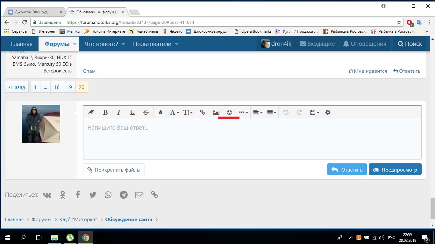The width and height of the screenshot is (435, 244).
Task: Click the Bold formatting icon
Action: (105, 112)
